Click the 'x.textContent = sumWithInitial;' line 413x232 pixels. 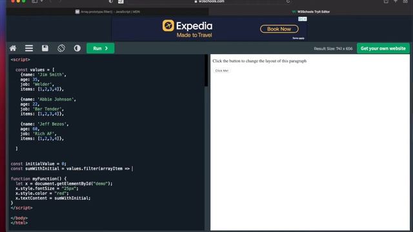53,198
